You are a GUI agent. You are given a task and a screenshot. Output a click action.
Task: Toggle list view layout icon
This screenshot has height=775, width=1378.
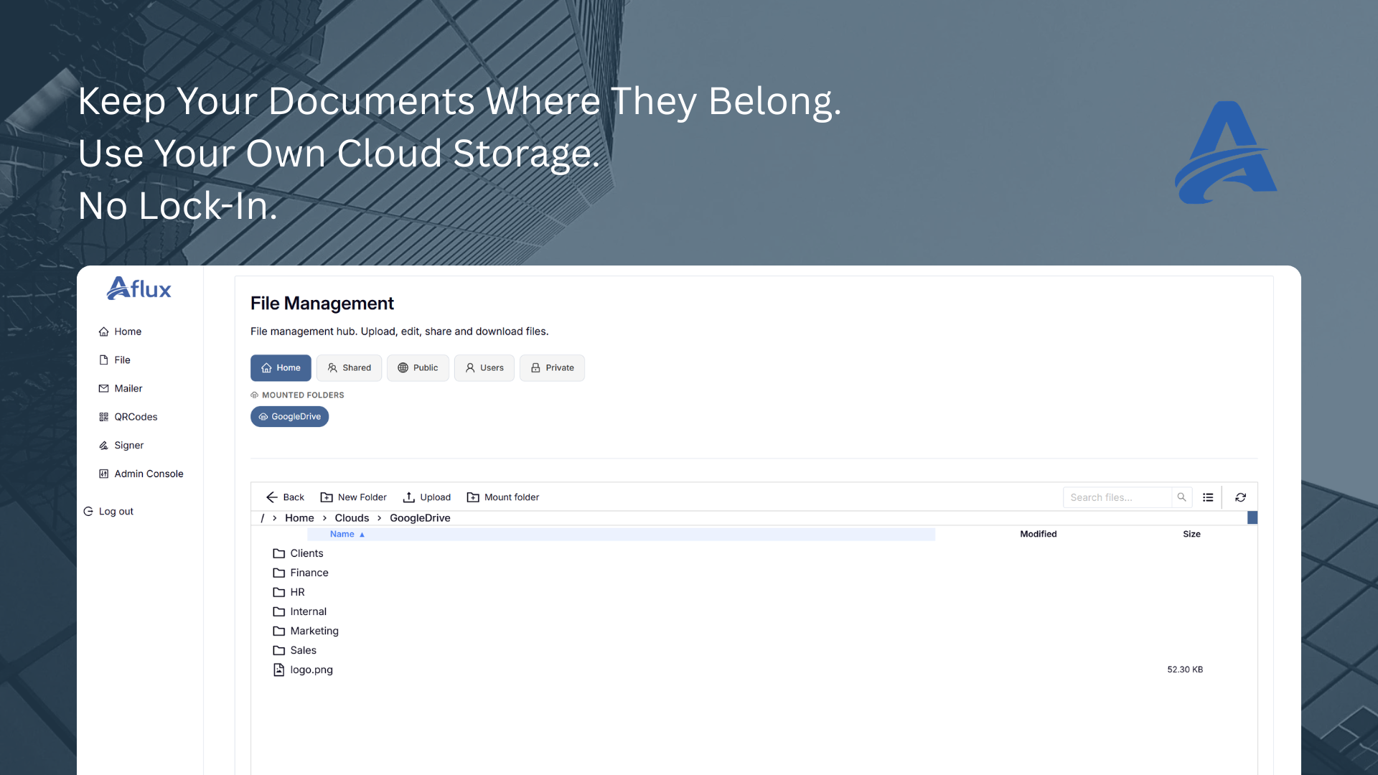pyautogui.click(x=1208, y=497)
